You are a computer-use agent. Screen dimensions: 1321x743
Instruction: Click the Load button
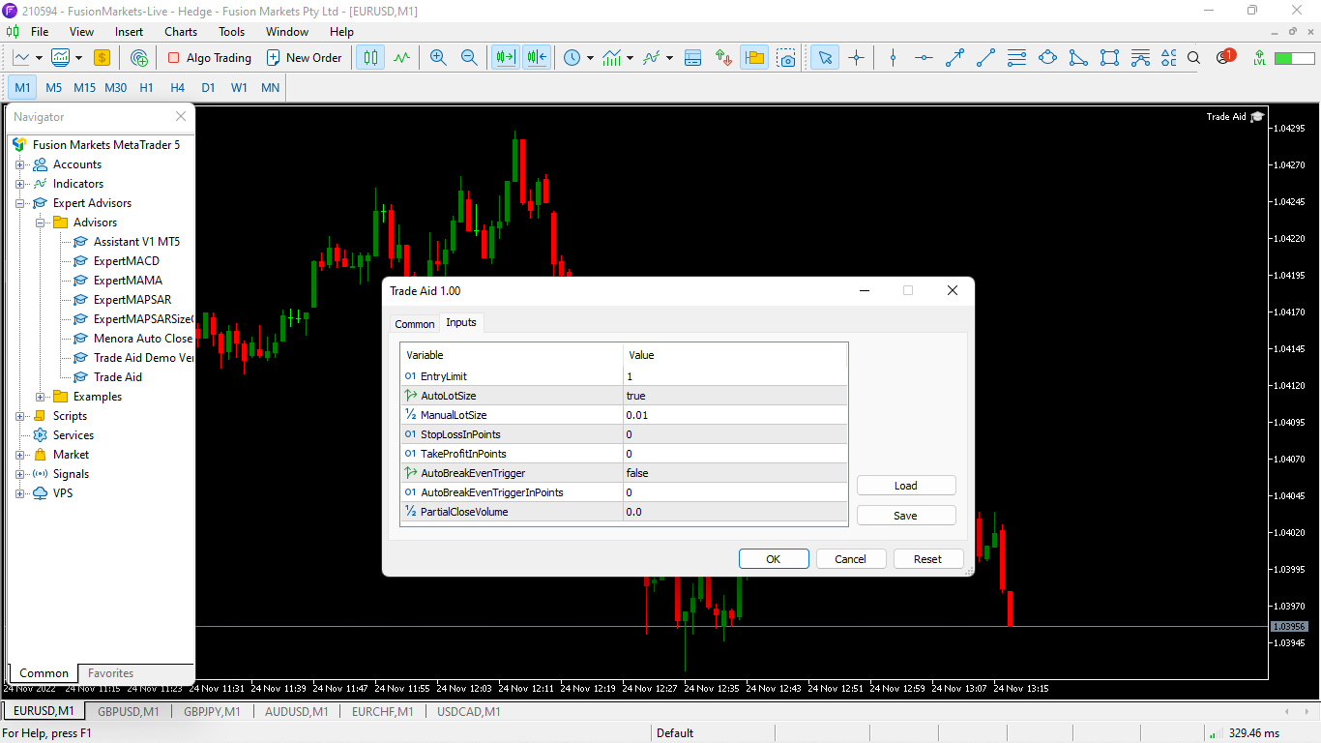pos(906,486)
